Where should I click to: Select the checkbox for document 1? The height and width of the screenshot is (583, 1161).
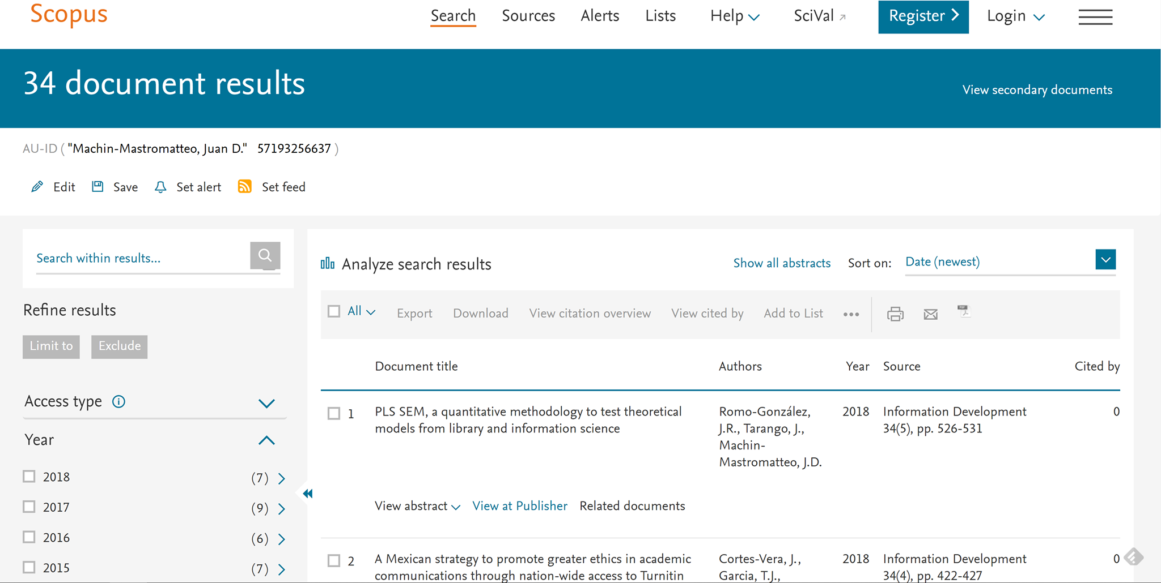(334, 414)
